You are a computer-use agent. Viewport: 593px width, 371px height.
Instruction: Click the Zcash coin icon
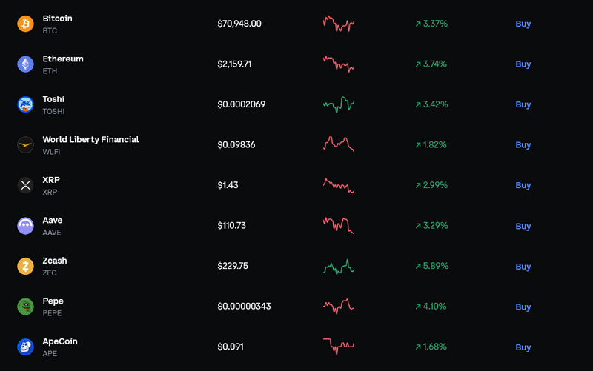point(26,267)
